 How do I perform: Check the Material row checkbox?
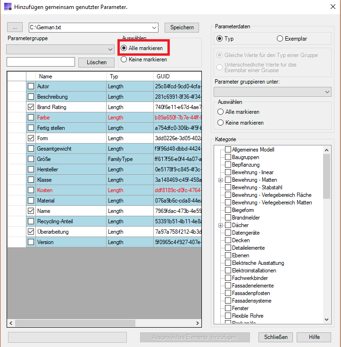pyautogui.click(x=31, y=201)
